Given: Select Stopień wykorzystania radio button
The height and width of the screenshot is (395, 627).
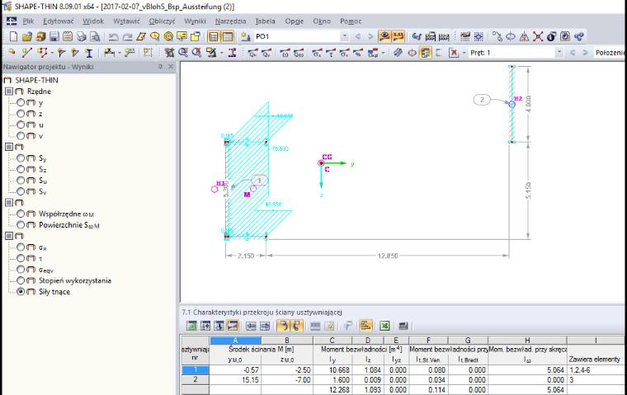Looking at the screenshot, I should [x=21, y=280].
